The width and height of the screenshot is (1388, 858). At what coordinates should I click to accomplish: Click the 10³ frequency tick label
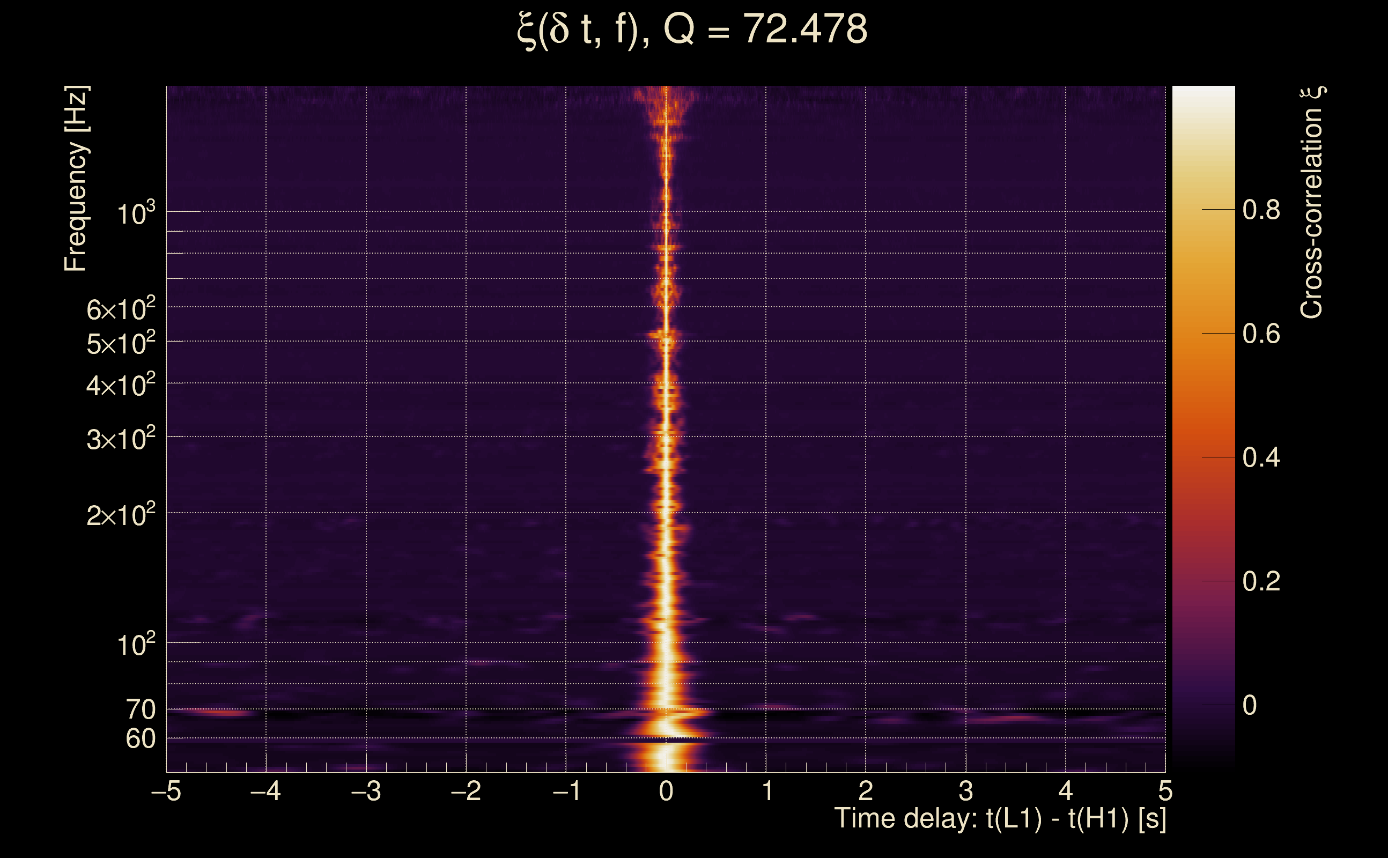[x=136, y=214]
